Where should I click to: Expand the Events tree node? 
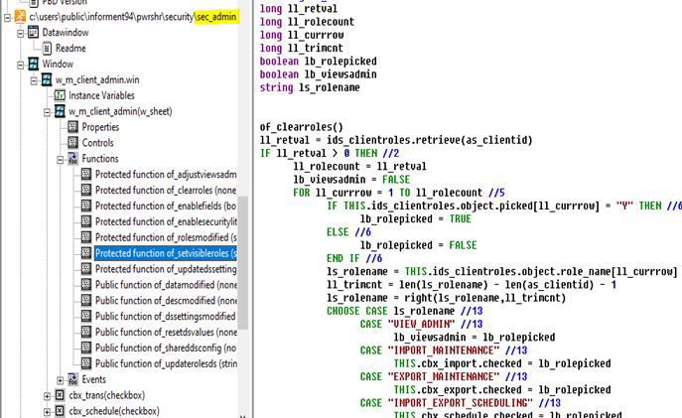click(x=60, y=380)
